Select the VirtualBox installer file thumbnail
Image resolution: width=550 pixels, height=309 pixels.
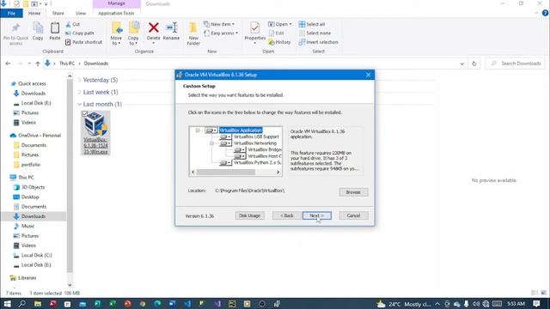pos(95,124)
